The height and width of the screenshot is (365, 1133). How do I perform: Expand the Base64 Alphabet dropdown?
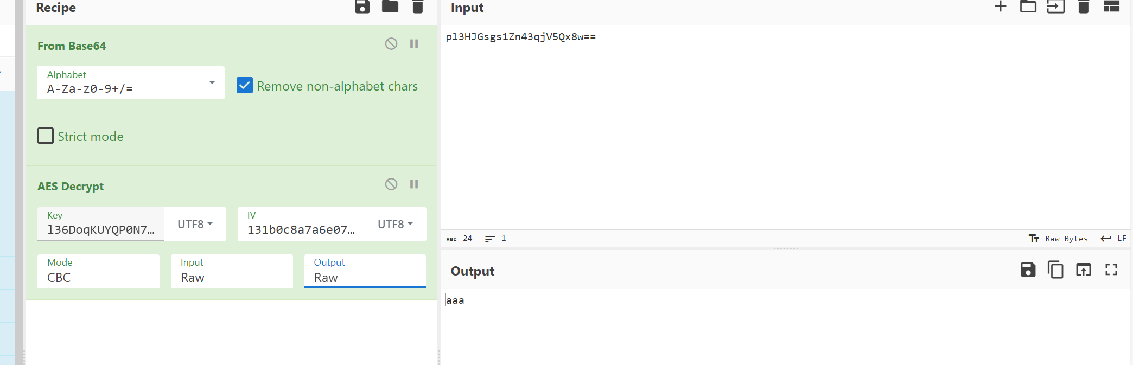tap(212, 82)
